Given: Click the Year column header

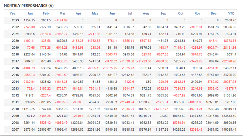Looking at the screenshot, I should 13,14.
